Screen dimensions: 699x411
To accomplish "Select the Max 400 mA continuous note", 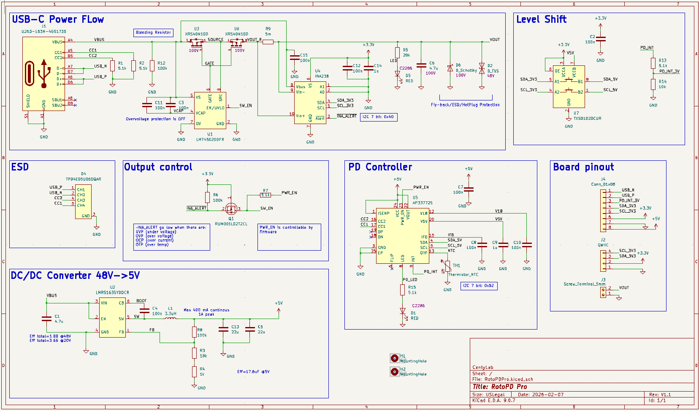I will (206, 312).
